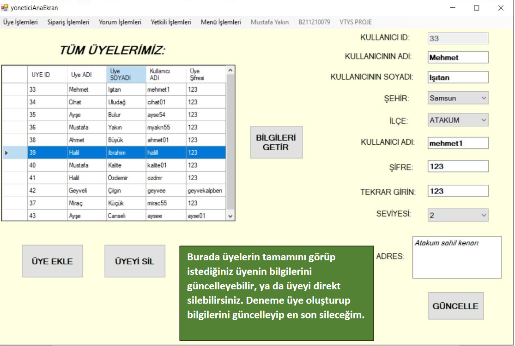
Task: Open the Yorum İşlemleri menu
Action: 120,22
